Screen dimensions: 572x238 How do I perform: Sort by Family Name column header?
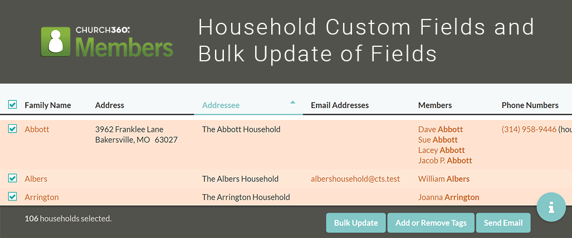48,105
